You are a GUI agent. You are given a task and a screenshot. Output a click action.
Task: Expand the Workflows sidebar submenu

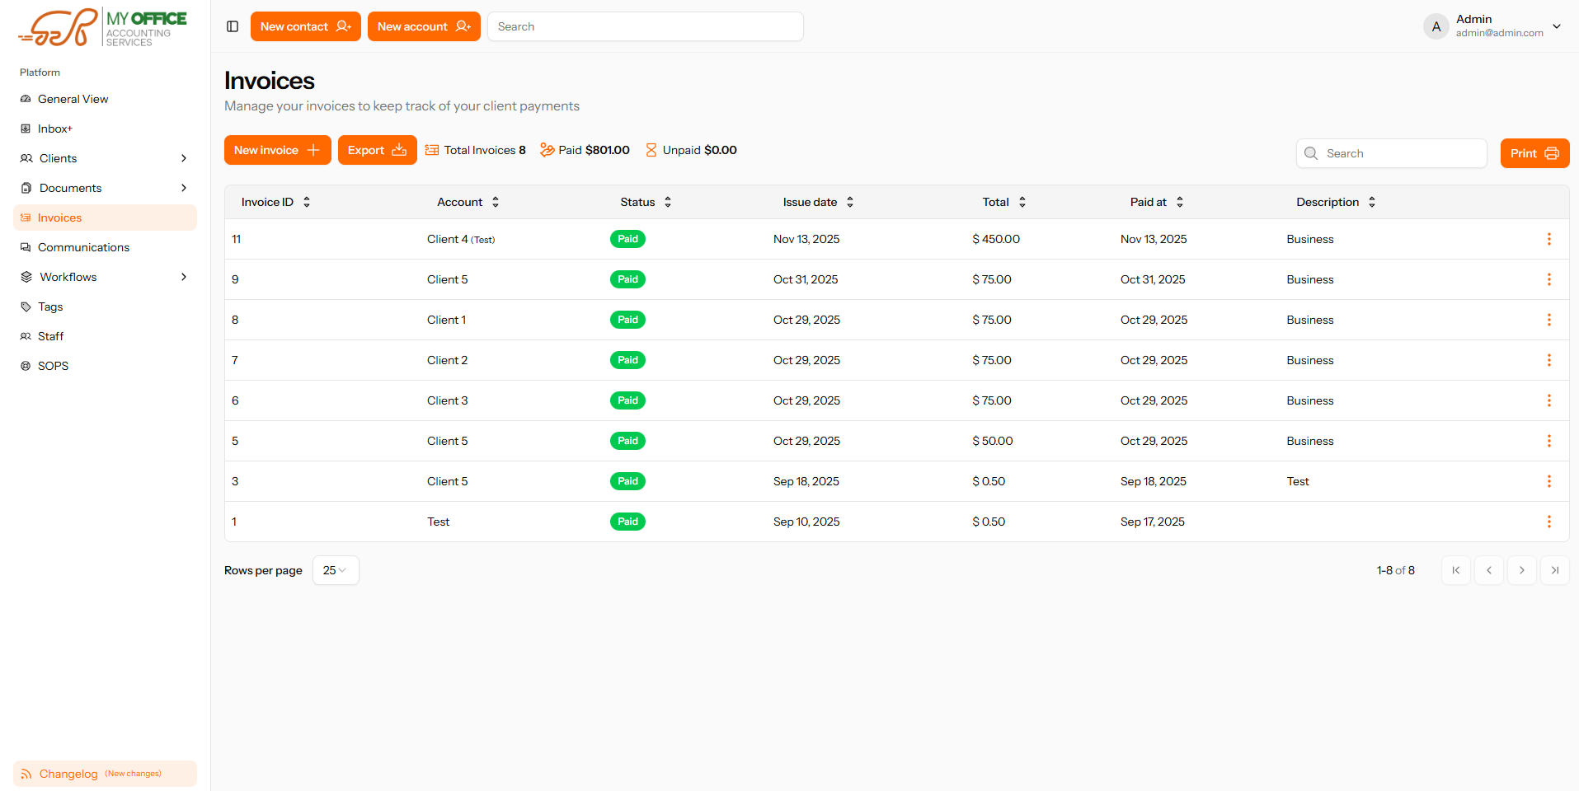(x=184, y=277)
